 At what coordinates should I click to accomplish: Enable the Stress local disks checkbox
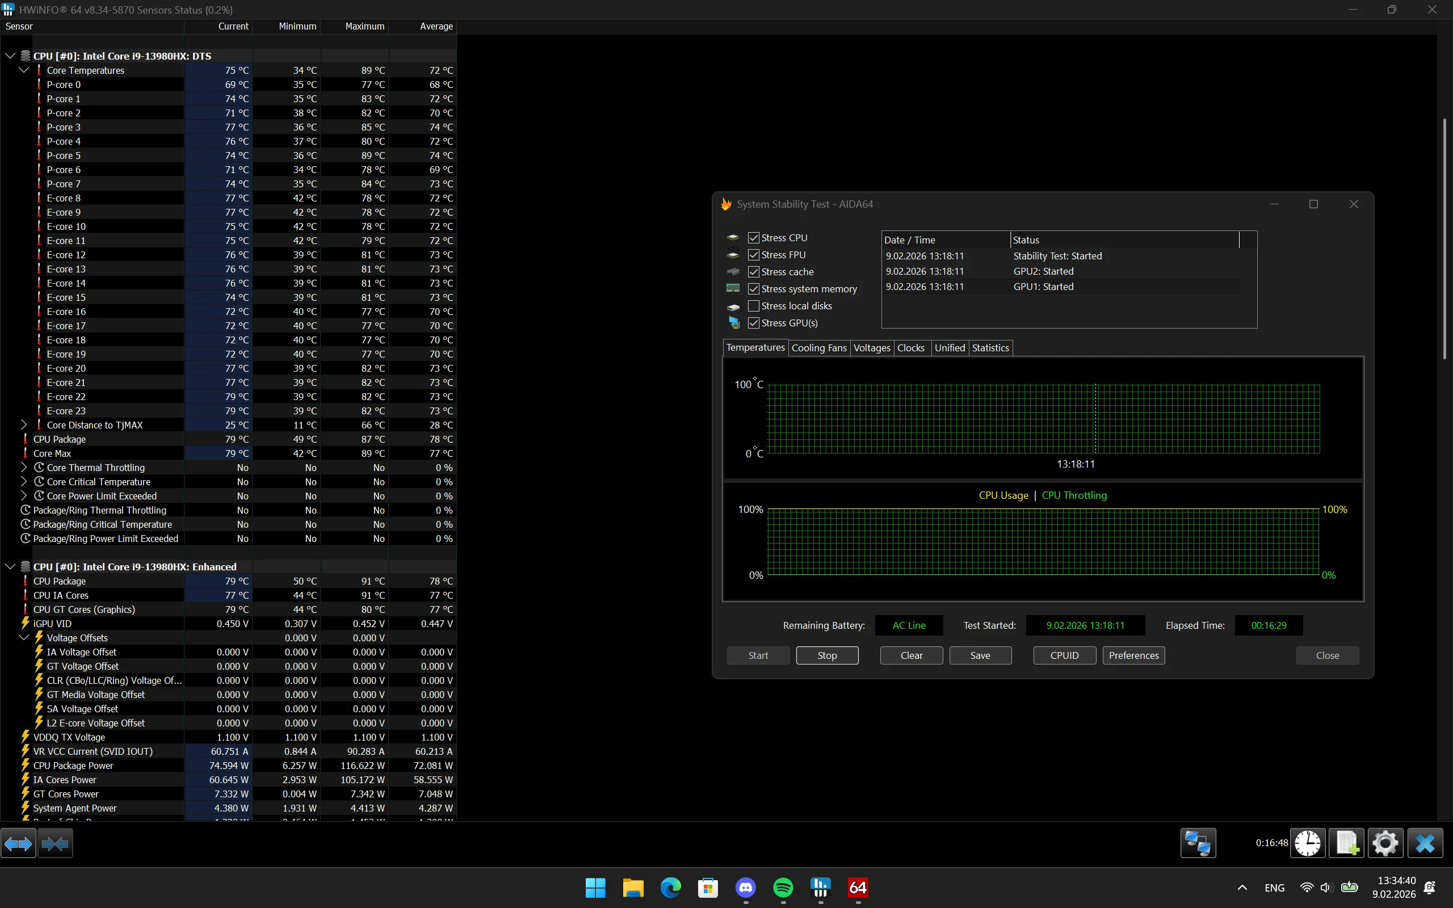754,306
